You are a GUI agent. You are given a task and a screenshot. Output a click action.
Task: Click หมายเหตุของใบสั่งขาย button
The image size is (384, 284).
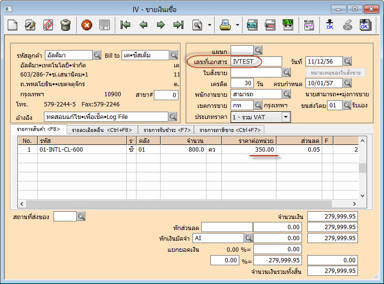336,73
